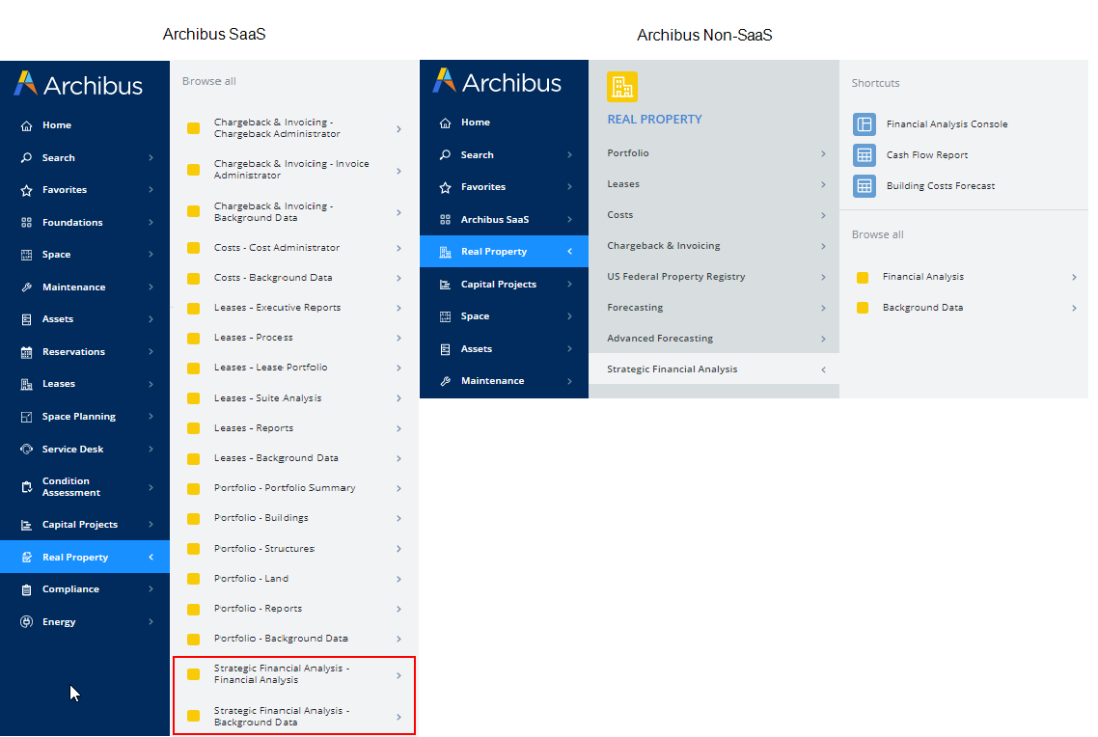
Task: Click the Reservations calendar icon in SaaS sidebar
Action: tap(27, 352)
